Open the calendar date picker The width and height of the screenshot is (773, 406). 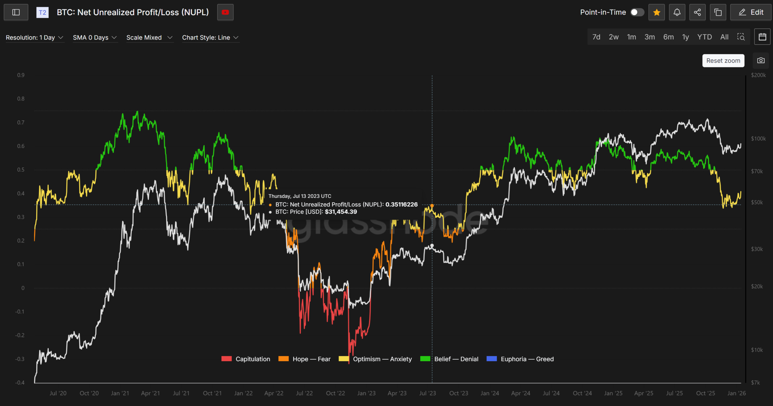tap(762, 37)
